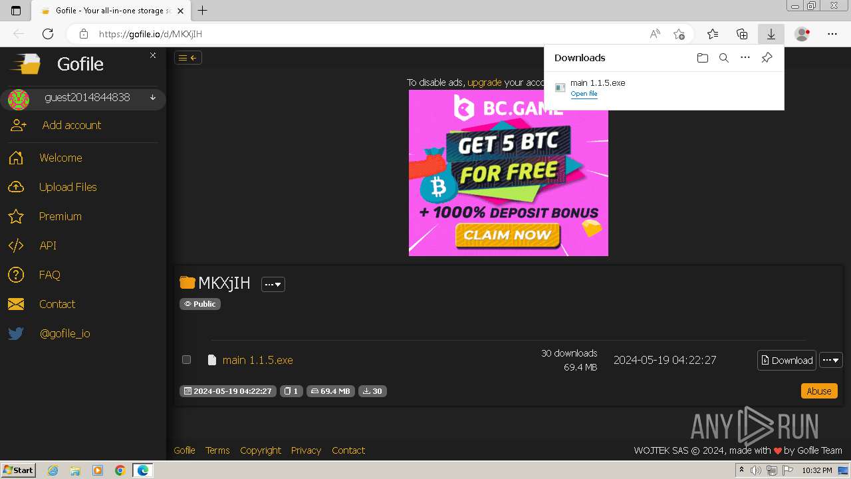This screenshot has height=479, width=851.
Task: Click the Upload Files cloud icon
Action: tap(16, 187)
